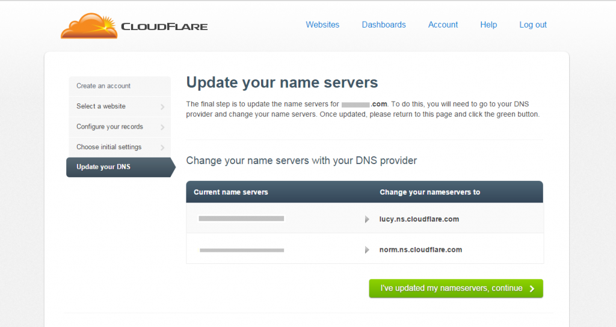Select the Create an account step
The width and height of the screenshot is (616, 327).
tap(120, 86)
